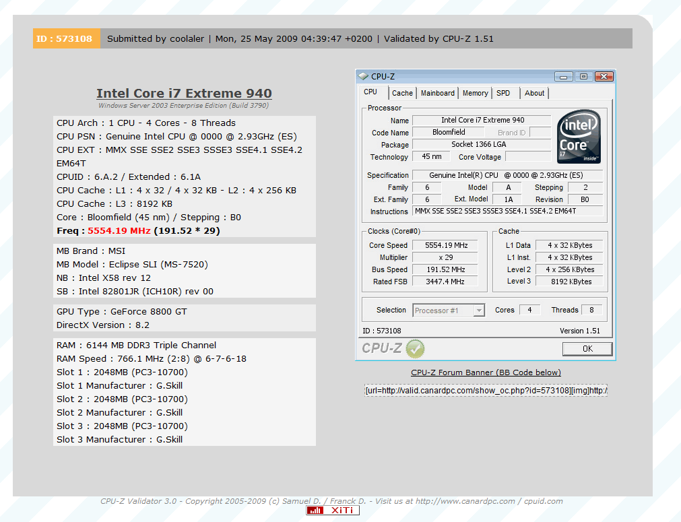Click the Revision value B0
This screenshot has width=681, height=522.
[585, 199]
